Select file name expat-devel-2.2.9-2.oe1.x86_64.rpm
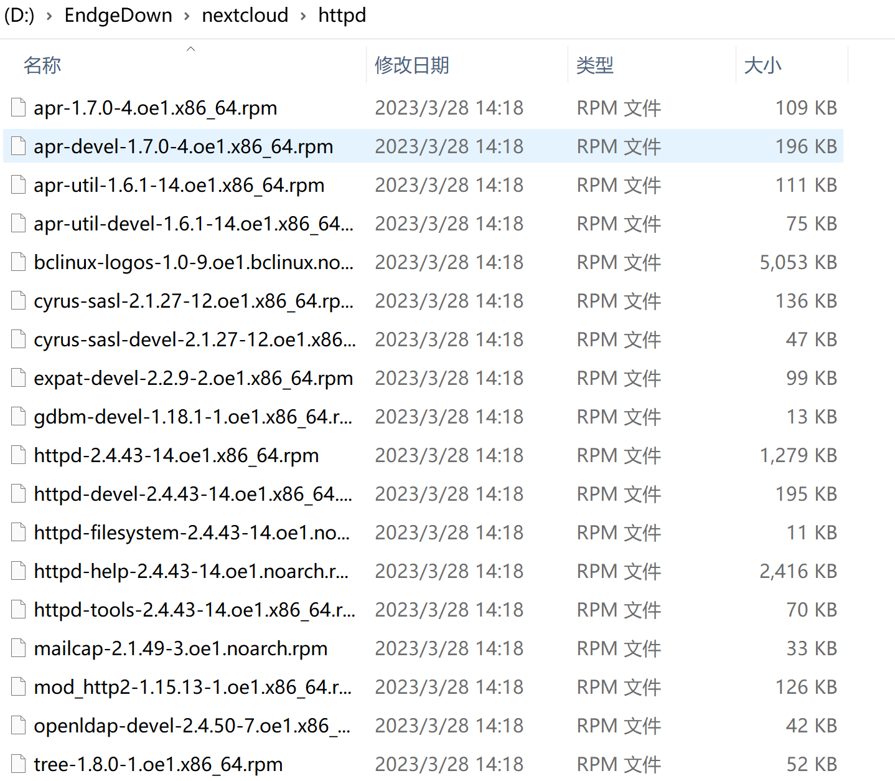Screen dimensions: 895x781 coord(194,378)
